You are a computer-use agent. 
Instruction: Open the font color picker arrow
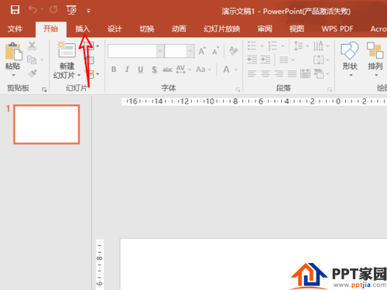236,70
